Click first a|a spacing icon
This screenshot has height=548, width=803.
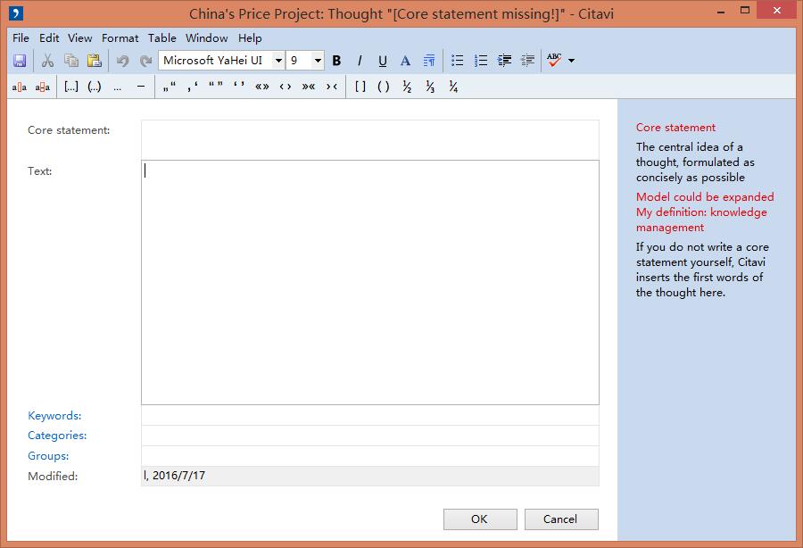point(19,87)
